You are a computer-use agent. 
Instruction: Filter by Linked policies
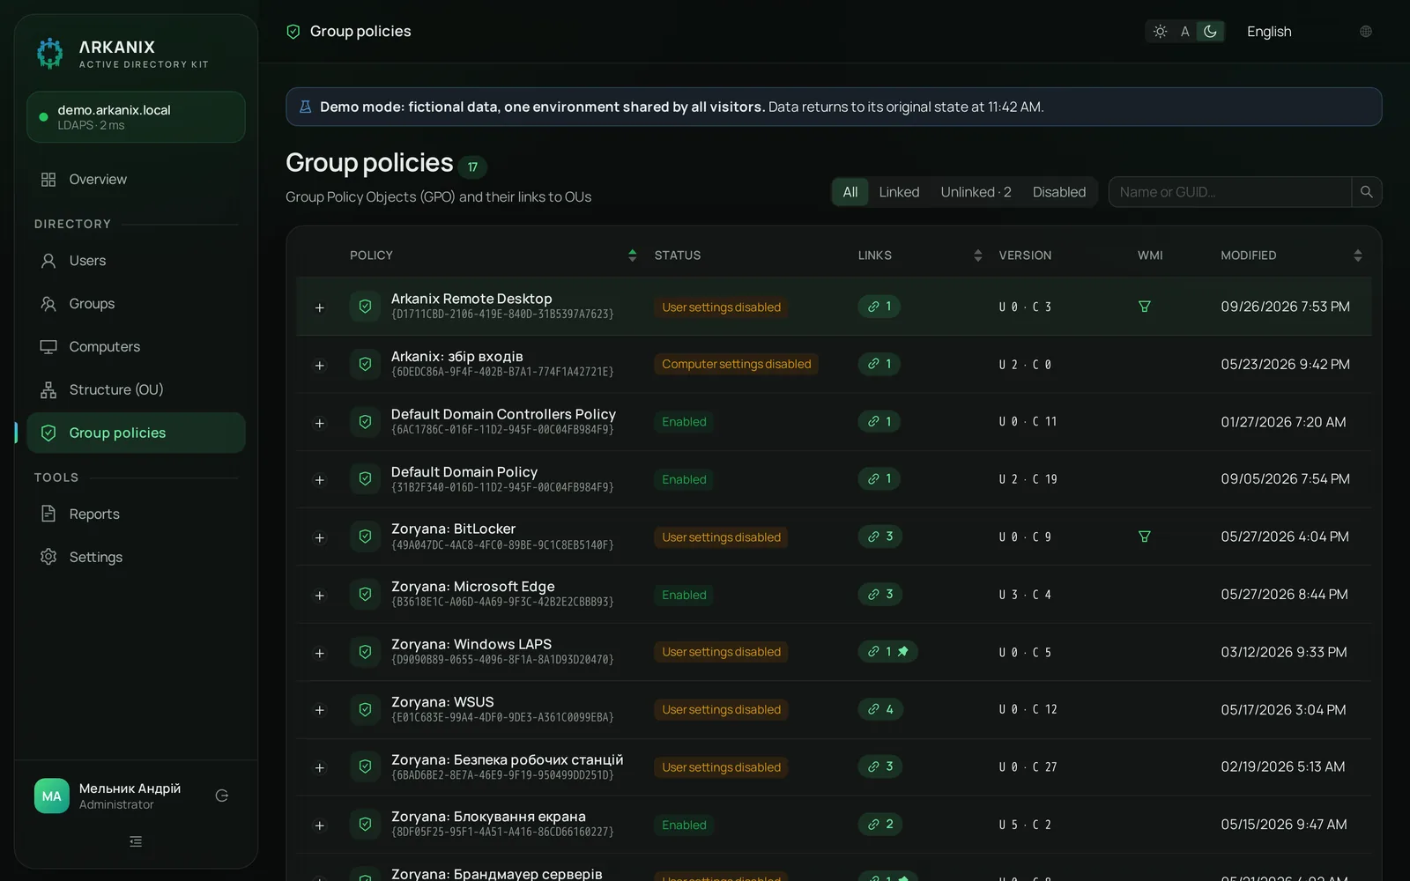point(899,192)
